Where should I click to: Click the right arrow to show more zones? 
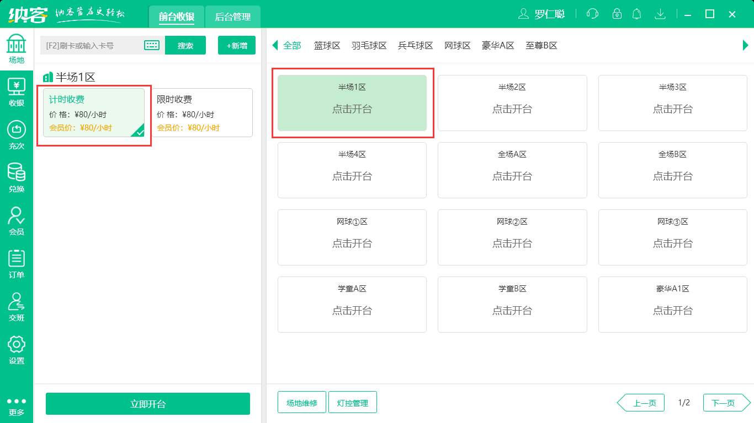coord(746,46)
